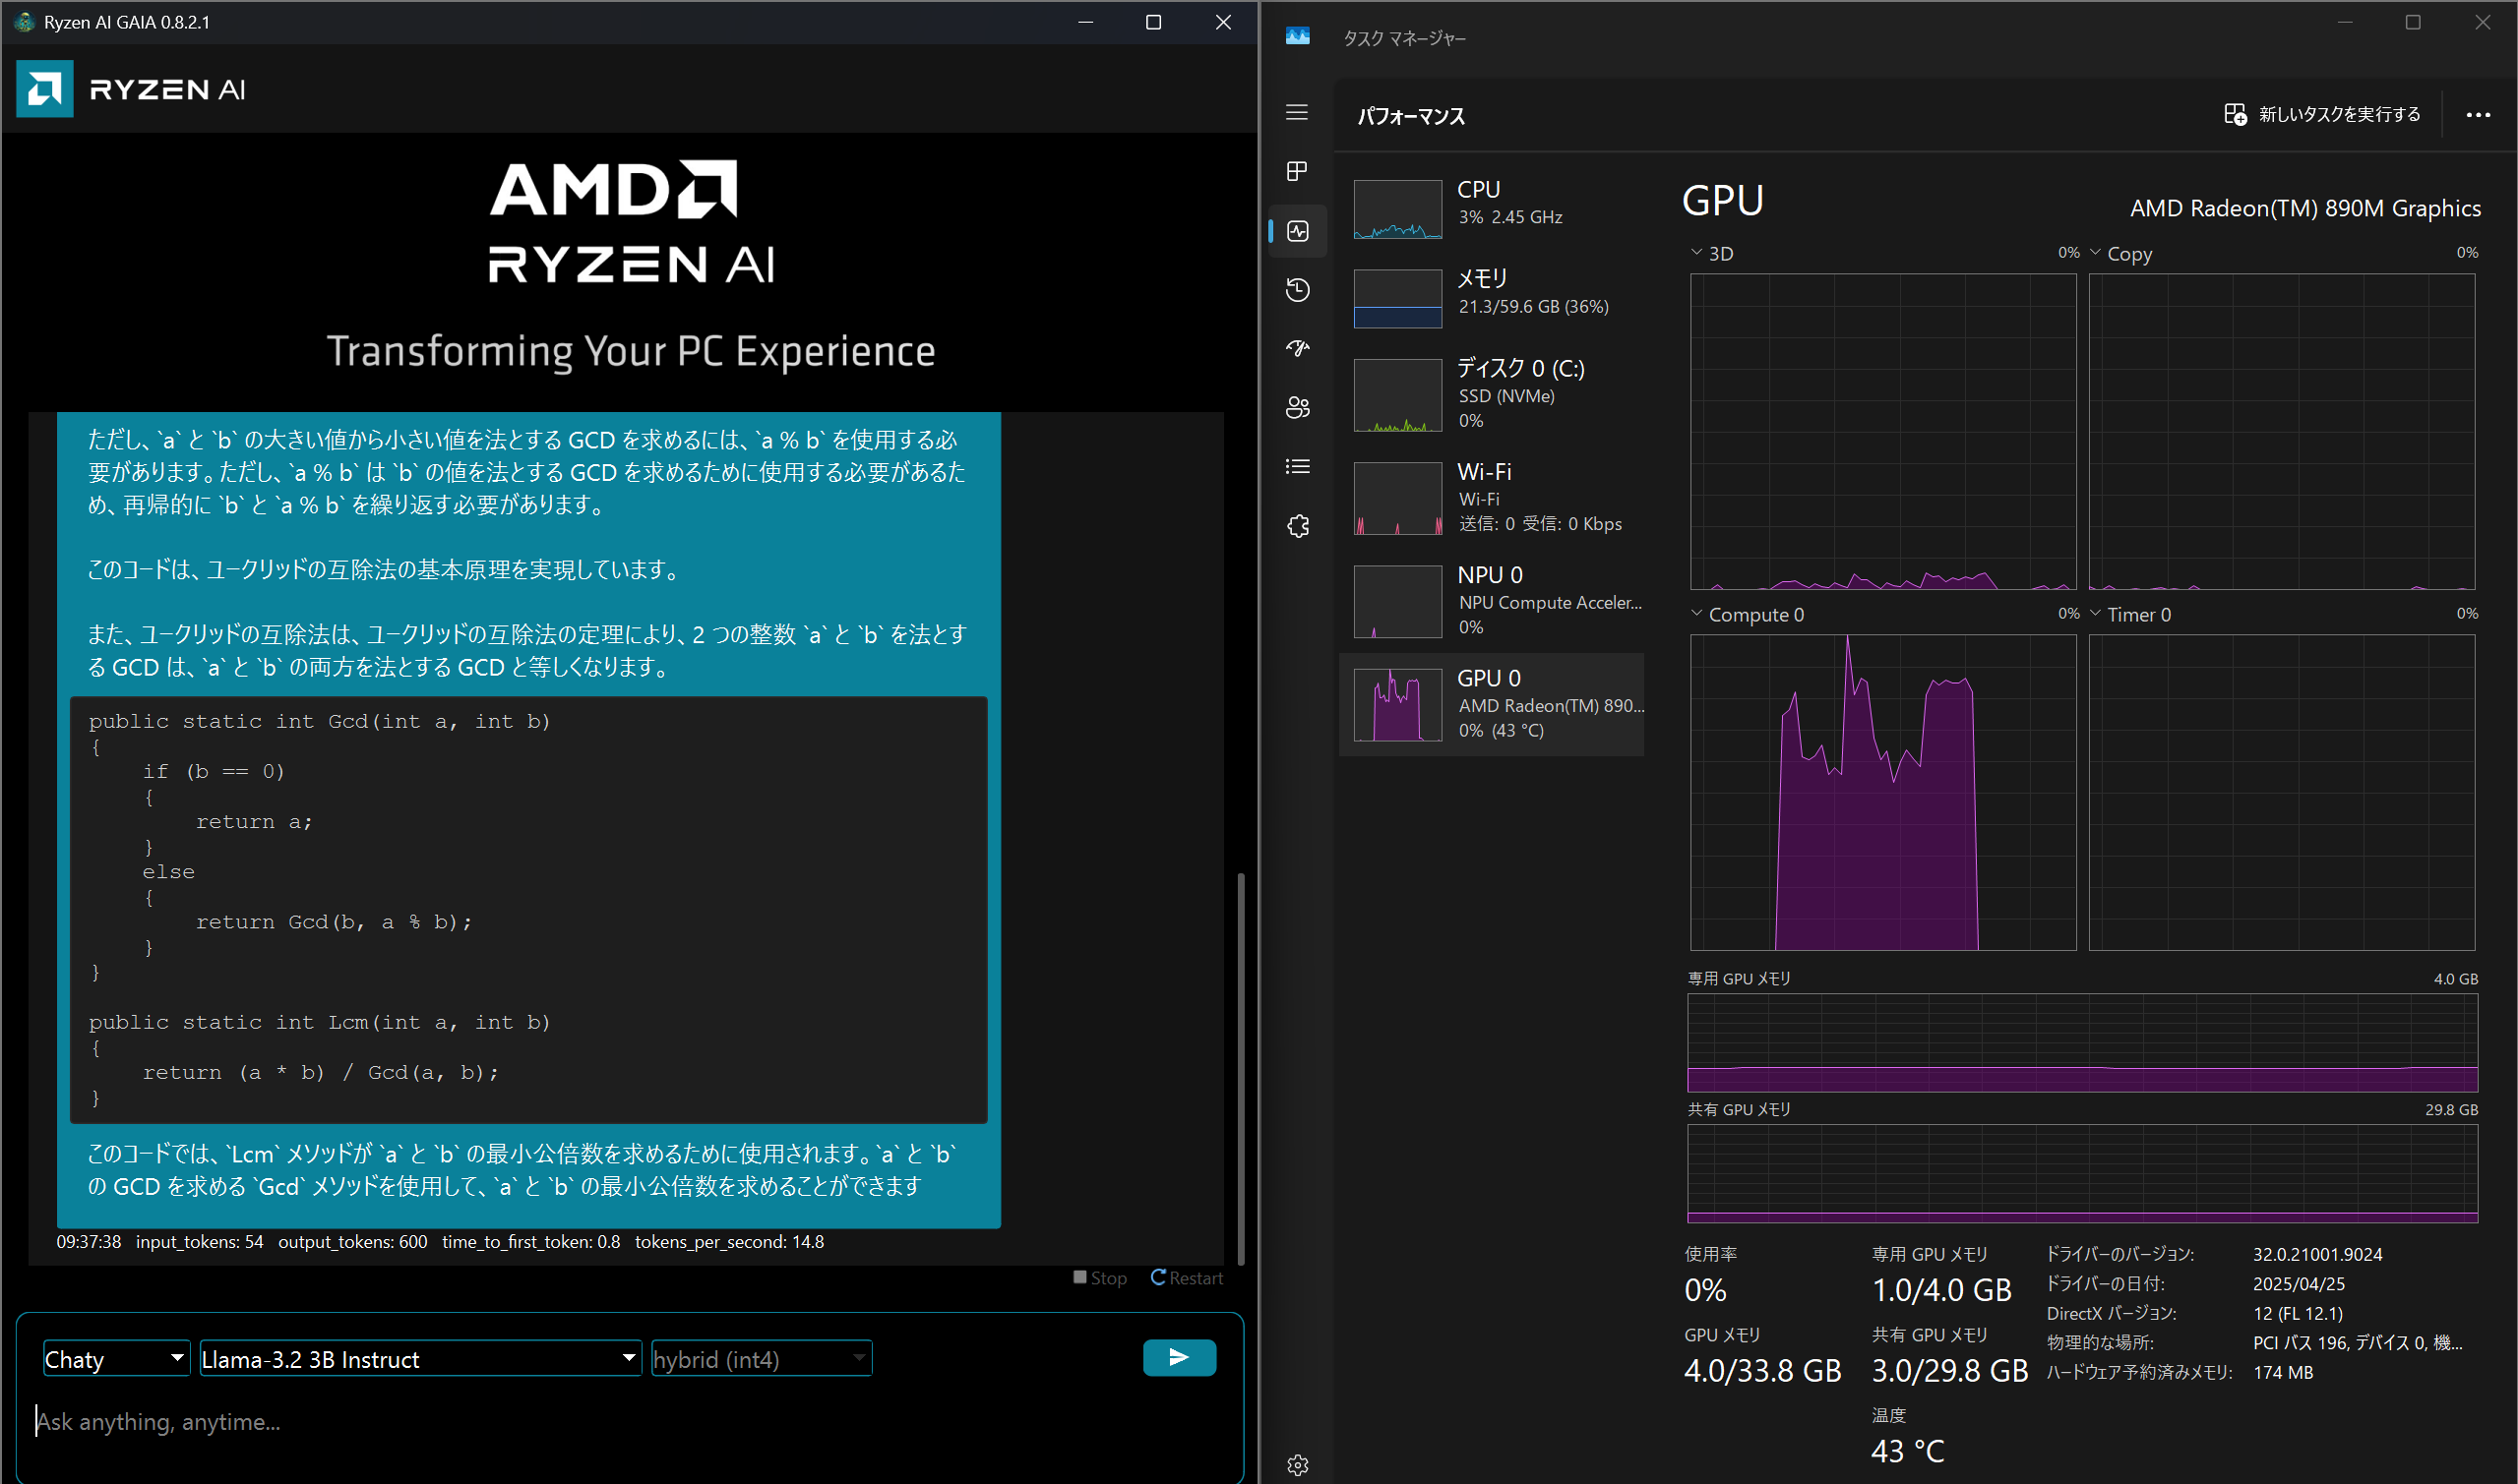Click the output_tokens: 600 stat

coord(352,1241)
